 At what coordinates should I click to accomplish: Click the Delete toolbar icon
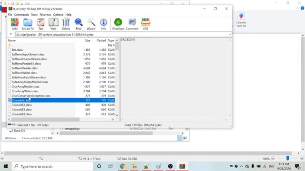click(66, 24)
